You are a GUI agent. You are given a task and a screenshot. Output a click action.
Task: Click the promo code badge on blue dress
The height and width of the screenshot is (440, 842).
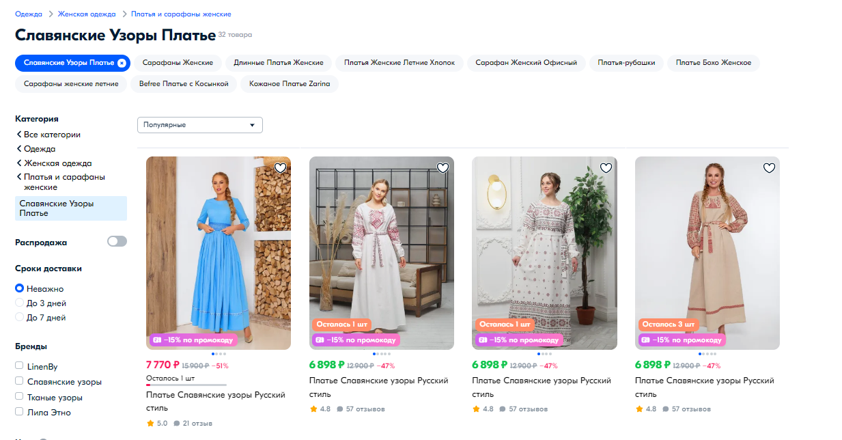[193, 340]
